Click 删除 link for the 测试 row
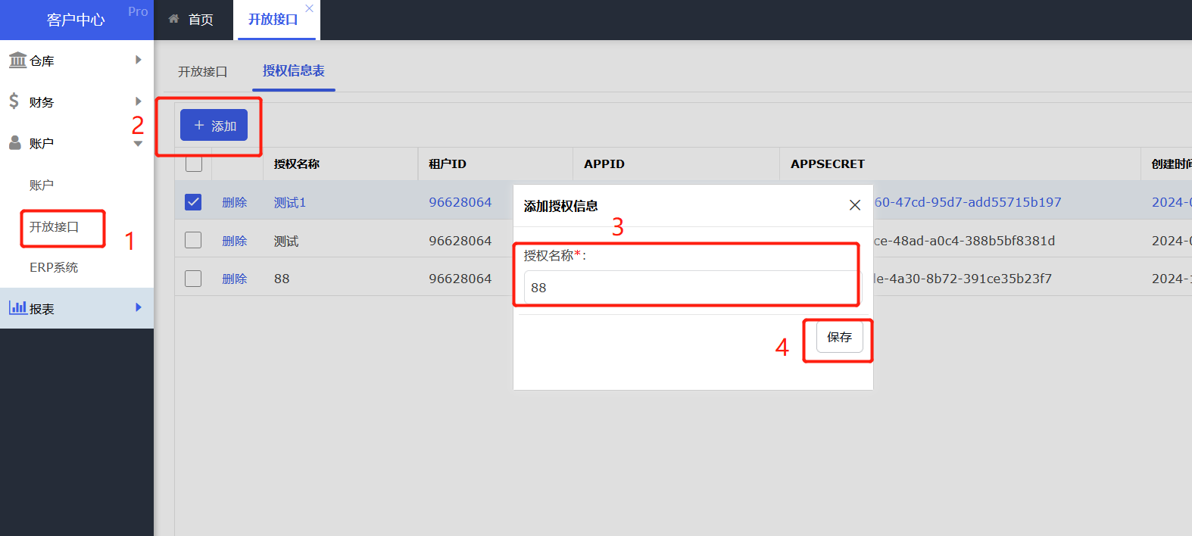 (x=234, y=241)
